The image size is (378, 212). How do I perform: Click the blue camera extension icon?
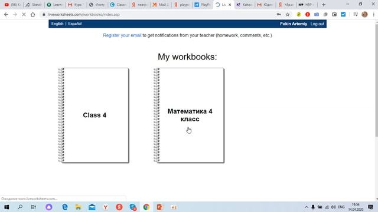pos(317,14)
